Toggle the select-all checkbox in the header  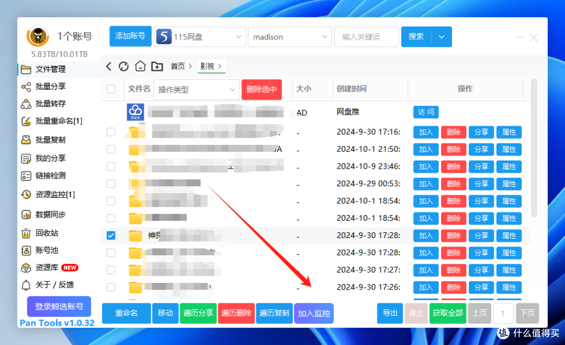click(x=111, y=89)
